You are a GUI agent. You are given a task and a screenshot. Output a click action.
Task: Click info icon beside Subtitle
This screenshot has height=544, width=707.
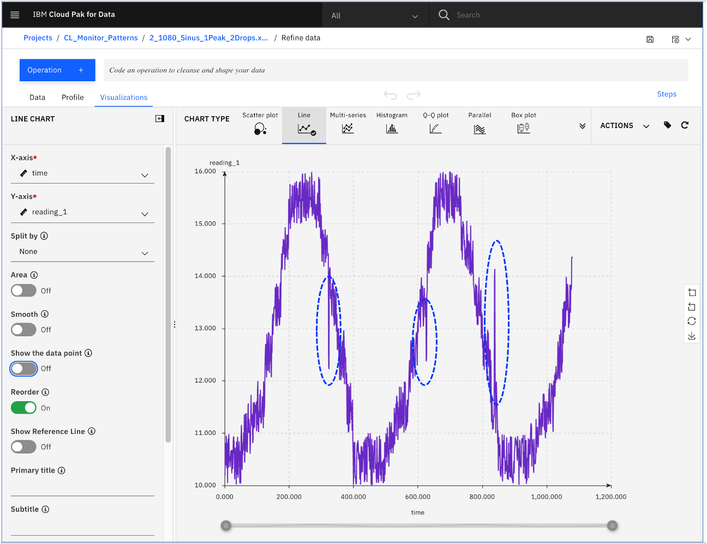(45, 509)
